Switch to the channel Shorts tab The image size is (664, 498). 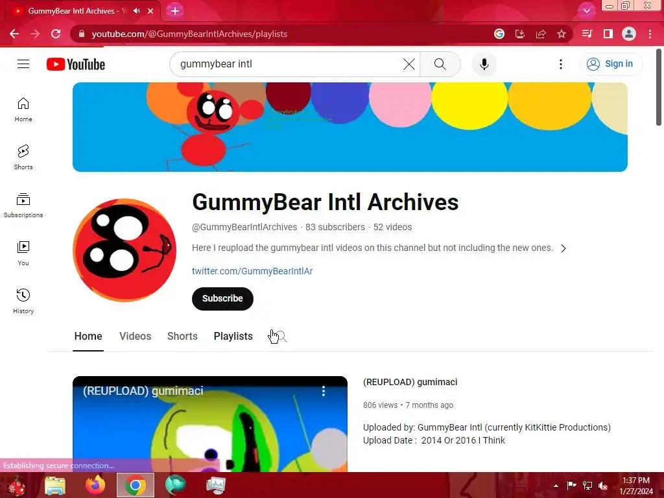click(x=182, y=337)
